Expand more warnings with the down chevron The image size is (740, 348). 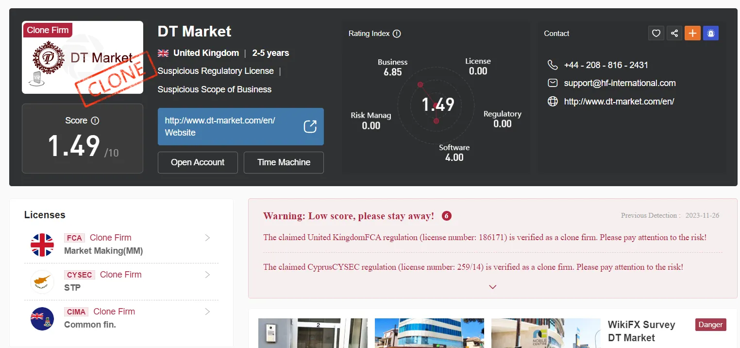pyautogui.click(x=493, y=287)
